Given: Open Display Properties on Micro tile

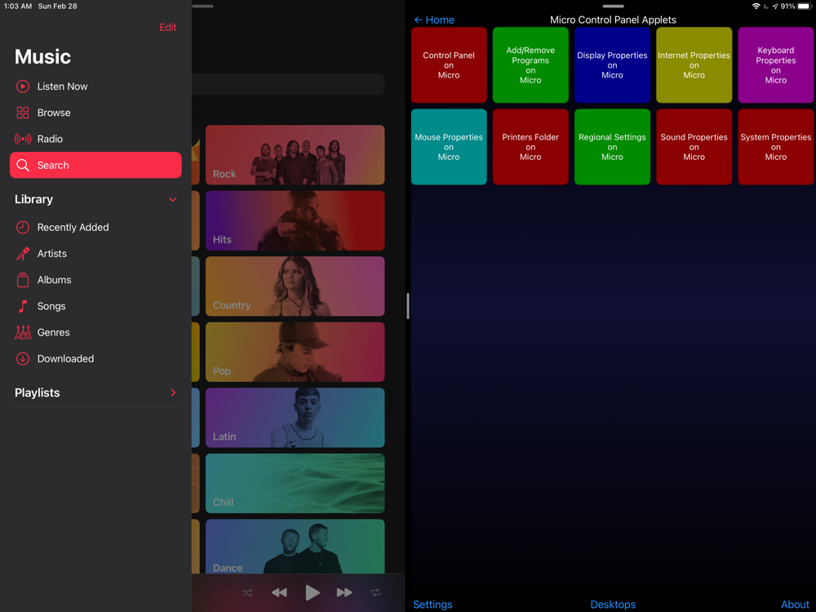Looking at the screenshot, I should pyautogui.click(x=612, y=65).
